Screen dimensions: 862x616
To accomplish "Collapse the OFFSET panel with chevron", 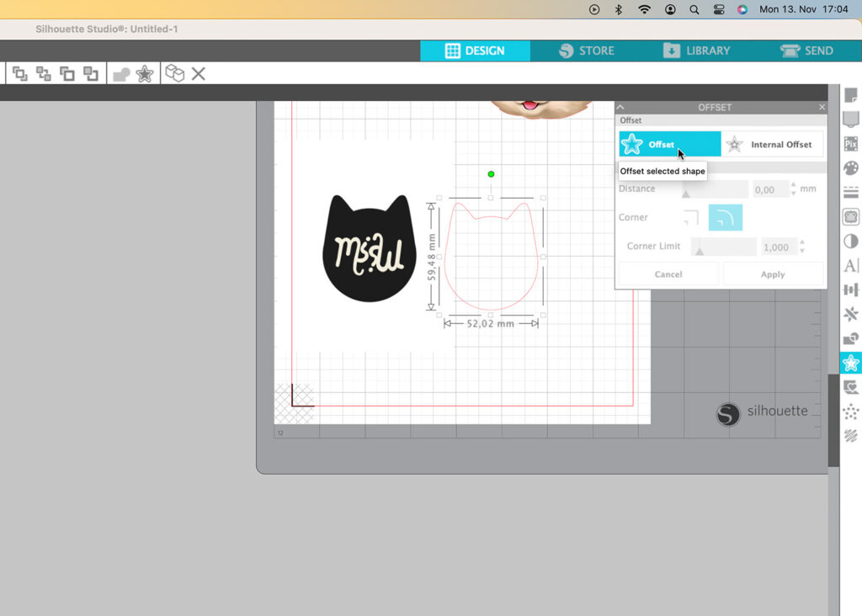I will (x=621, y=108).
